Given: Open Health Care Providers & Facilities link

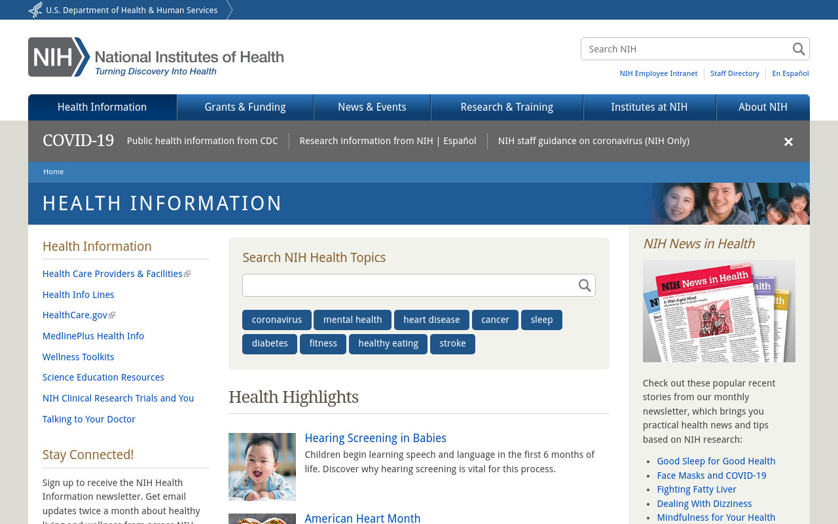Looking at the screenshot, I should [x=113, y=274].
